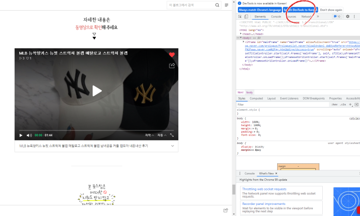Click the small play button in video controls

21,135
